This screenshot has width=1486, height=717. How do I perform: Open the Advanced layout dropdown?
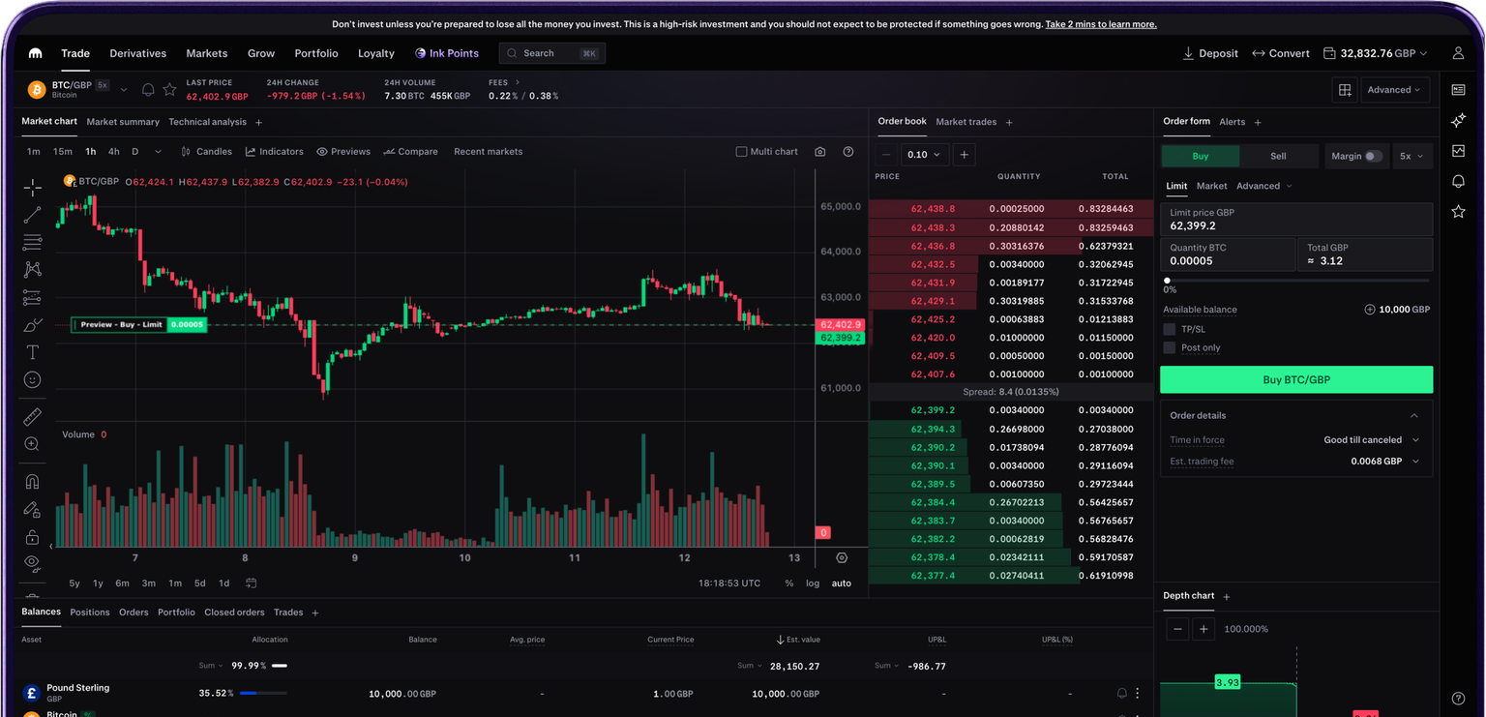1394,90
